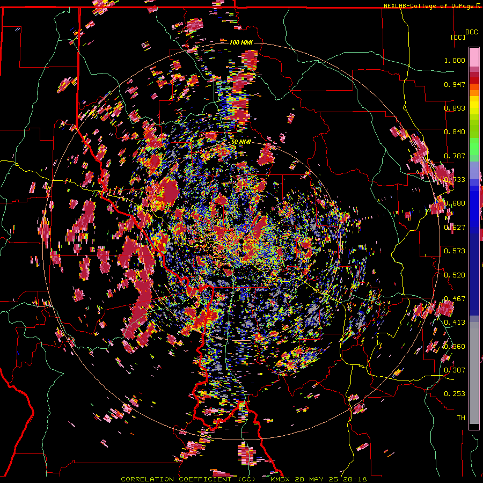The image size is (483, 483).
Task: Click the 100 NMI range ring label
Action: point(241,42)
